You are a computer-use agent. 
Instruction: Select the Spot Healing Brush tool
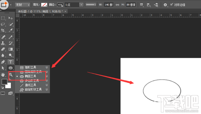tap(3, 37)
